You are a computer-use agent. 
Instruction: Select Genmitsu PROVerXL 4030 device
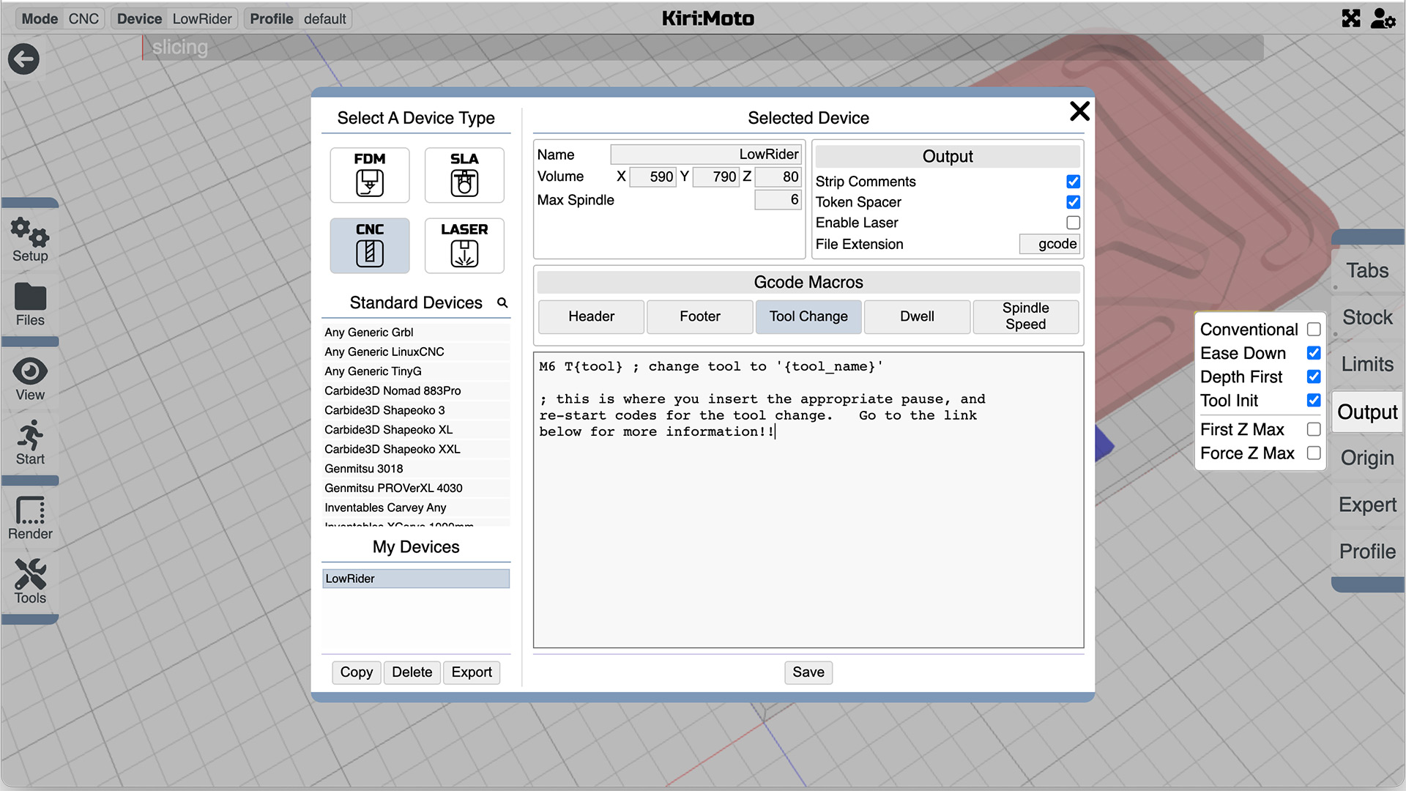coord(416,488)
